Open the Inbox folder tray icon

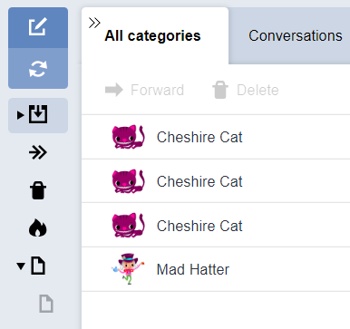click(38, 114)
